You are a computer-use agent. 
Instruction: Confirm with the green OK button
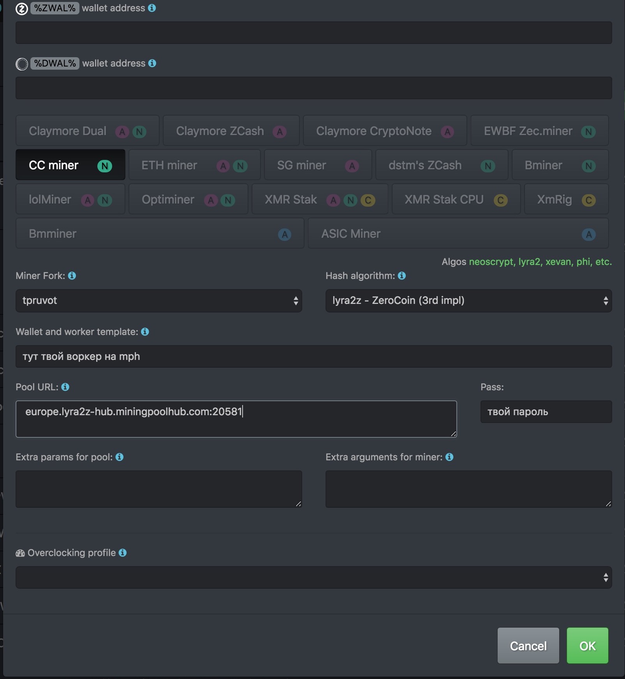point(588,646)
